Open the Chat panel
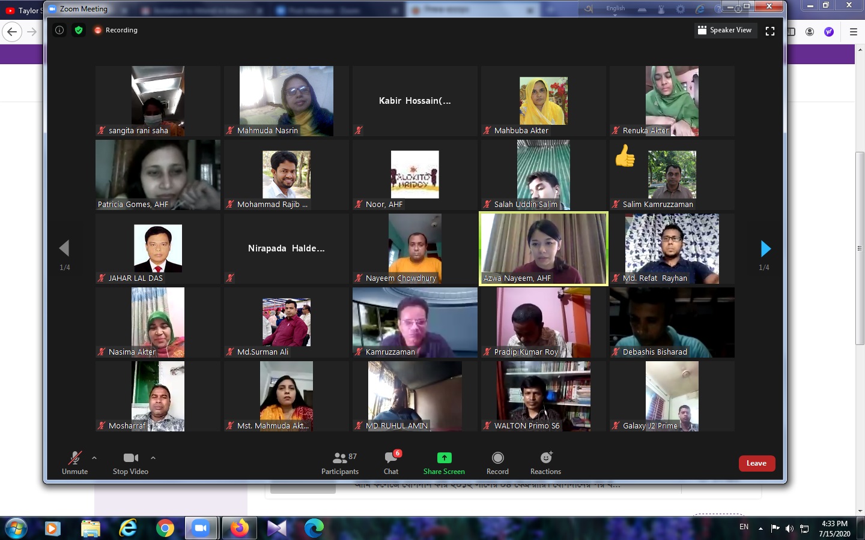The image size is (865, 540). point(391,463)
